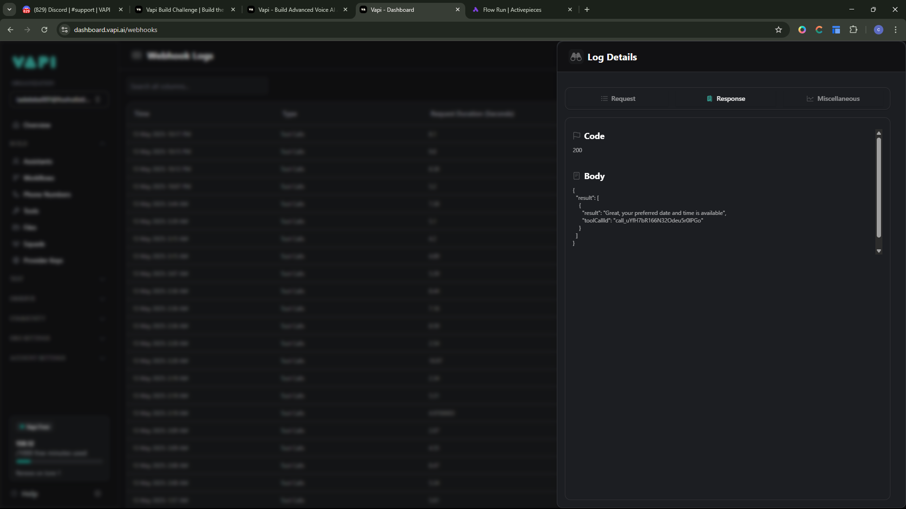
Task: Go back to the previous page
Action: click(10, 30)
